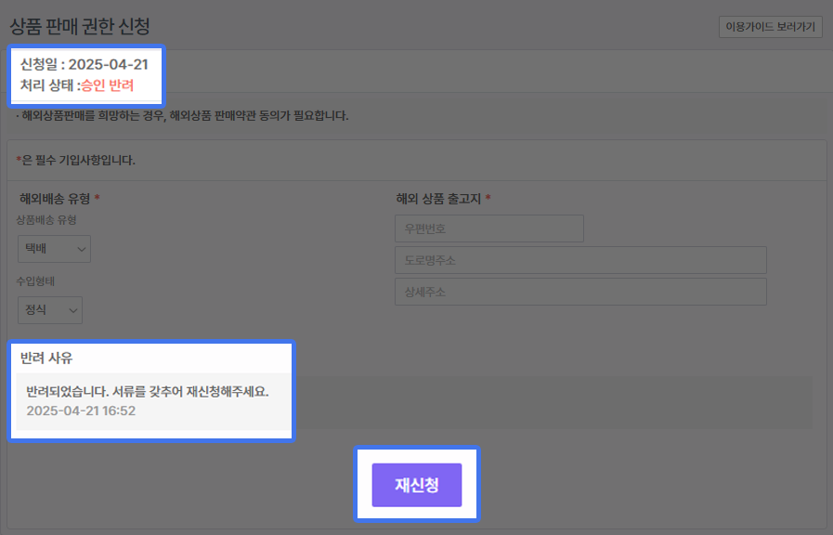This screenshot has width=833, height=535.
Task: Select the 반려 사유 section heading
Action: tap(46, 358)
